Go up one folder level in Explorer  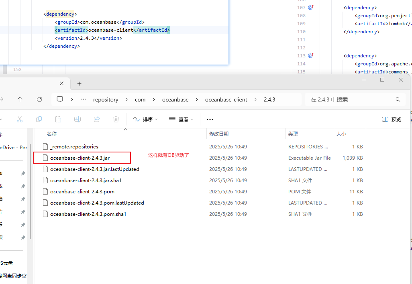[20, 99]
